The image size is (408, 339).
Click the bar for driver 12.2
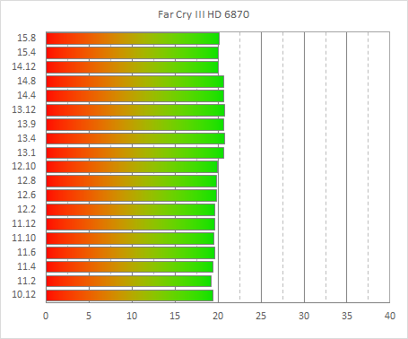(131, 210)
